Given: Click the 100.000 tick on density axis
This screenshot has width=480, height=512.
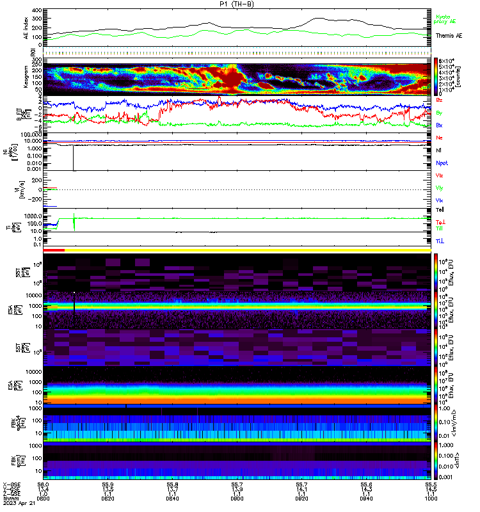Looking at the screenshot, I should (31, 135).
